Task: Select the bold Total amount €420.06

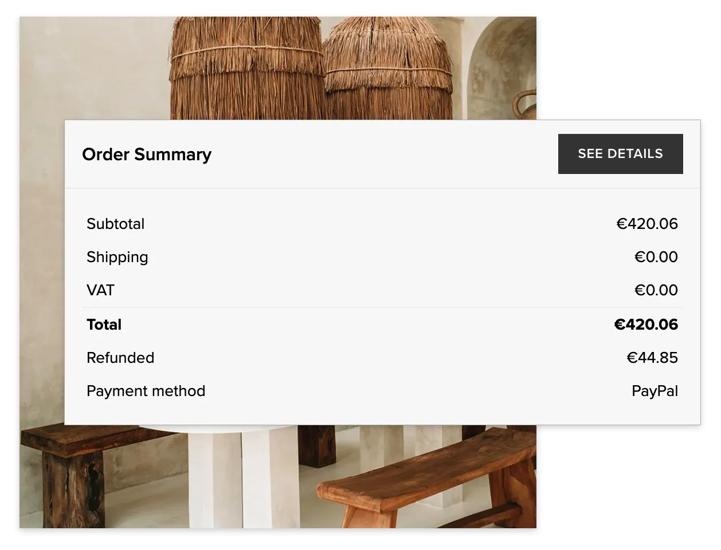Action: click(x=646, y=325)
